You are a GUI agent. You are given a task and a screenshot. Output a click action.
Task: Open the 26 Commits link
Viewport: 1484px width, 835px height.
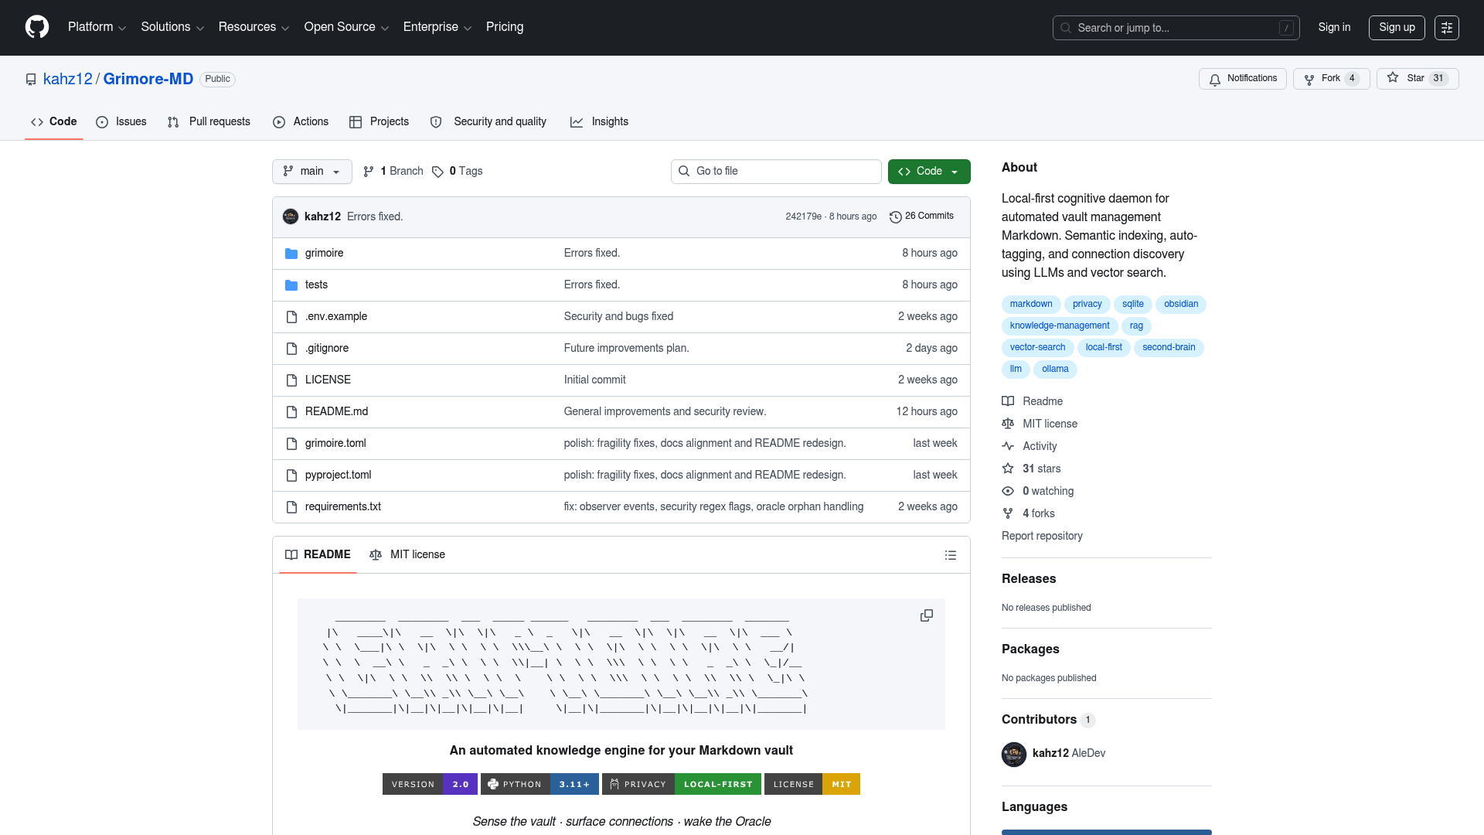click(921, 216)
